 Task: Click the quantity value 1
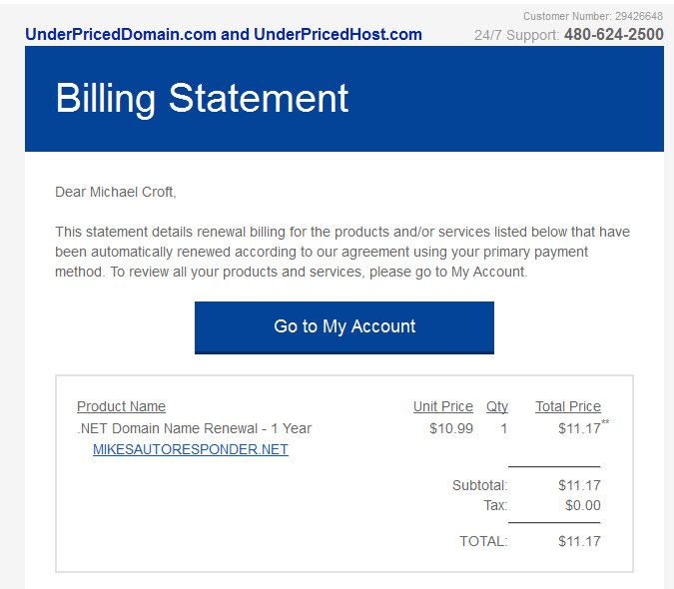pyautogui.click(x=504, y=428)
